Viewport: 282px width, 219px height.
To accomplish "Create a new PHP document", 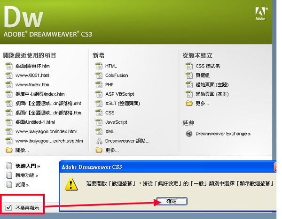I will (x=110, y=85).
